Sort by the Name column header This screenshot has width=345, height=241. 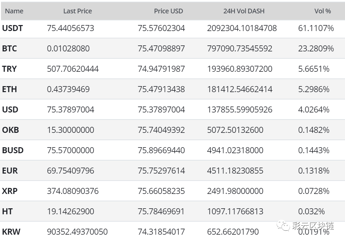pyautogui.click(x=14, y=11)
